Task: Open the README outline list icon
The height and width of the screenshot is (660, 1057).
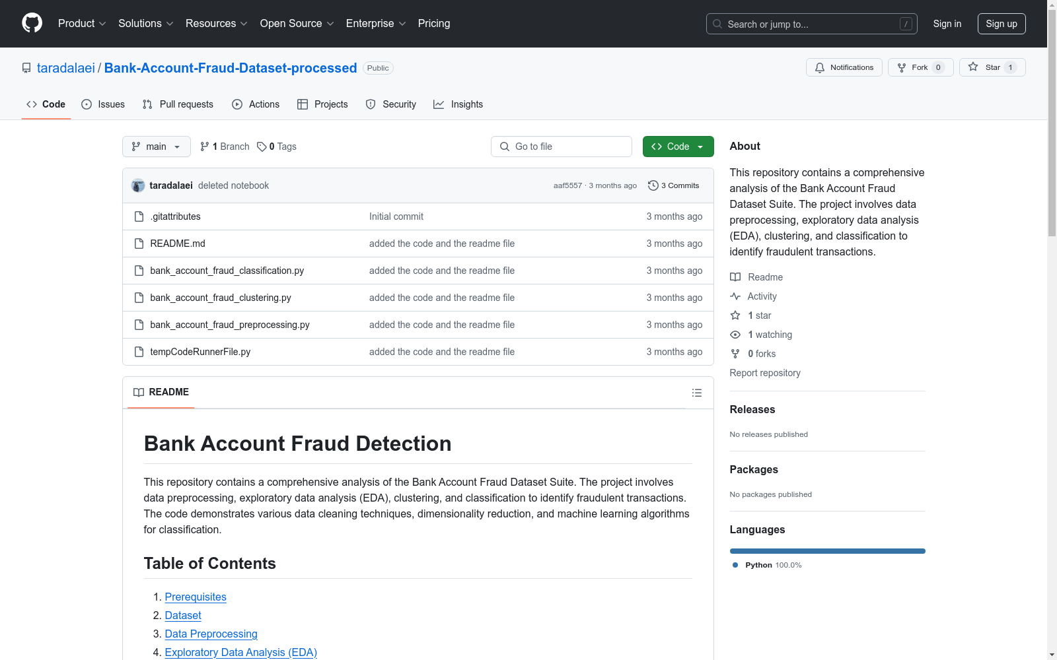Action: pyautogui.click(x=697, y=393)
